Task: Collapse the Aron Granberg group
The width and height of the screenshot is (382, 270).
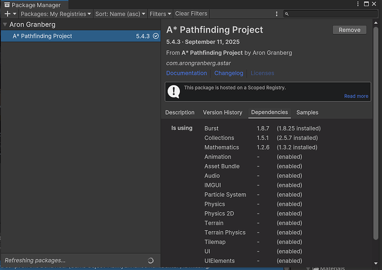Action: pyautogui.click(x=5, y=25)
